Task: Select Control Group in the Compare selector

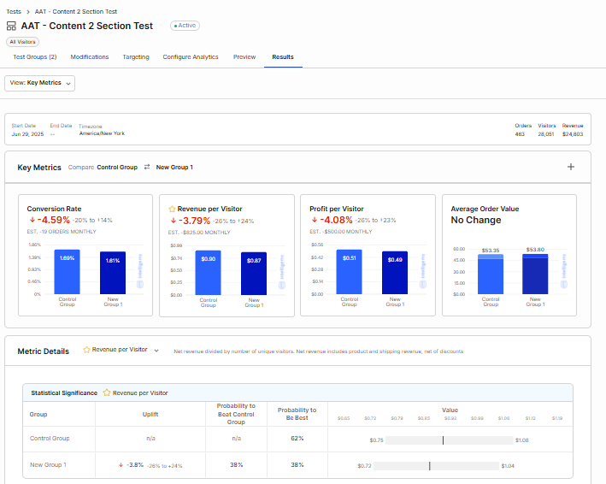Action: click(x=117, y=168)
